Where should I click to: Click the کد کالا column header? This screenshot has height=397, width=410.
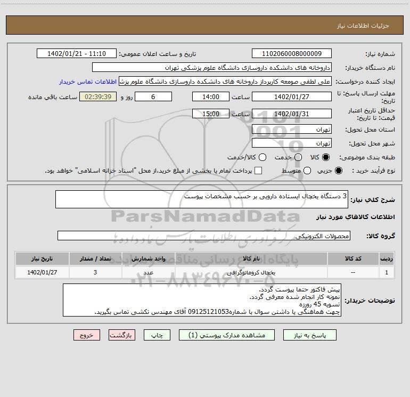click(352, 258)
